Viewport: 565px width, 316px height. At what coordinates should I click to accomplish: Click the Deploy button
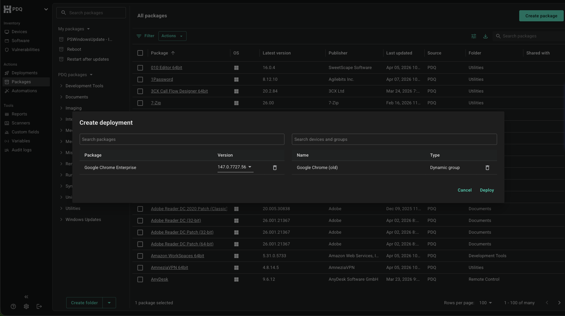(x=487, y=190)
